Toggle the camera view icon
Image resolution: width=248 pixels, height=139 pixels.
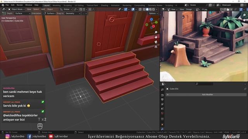(x=156, y=42)
